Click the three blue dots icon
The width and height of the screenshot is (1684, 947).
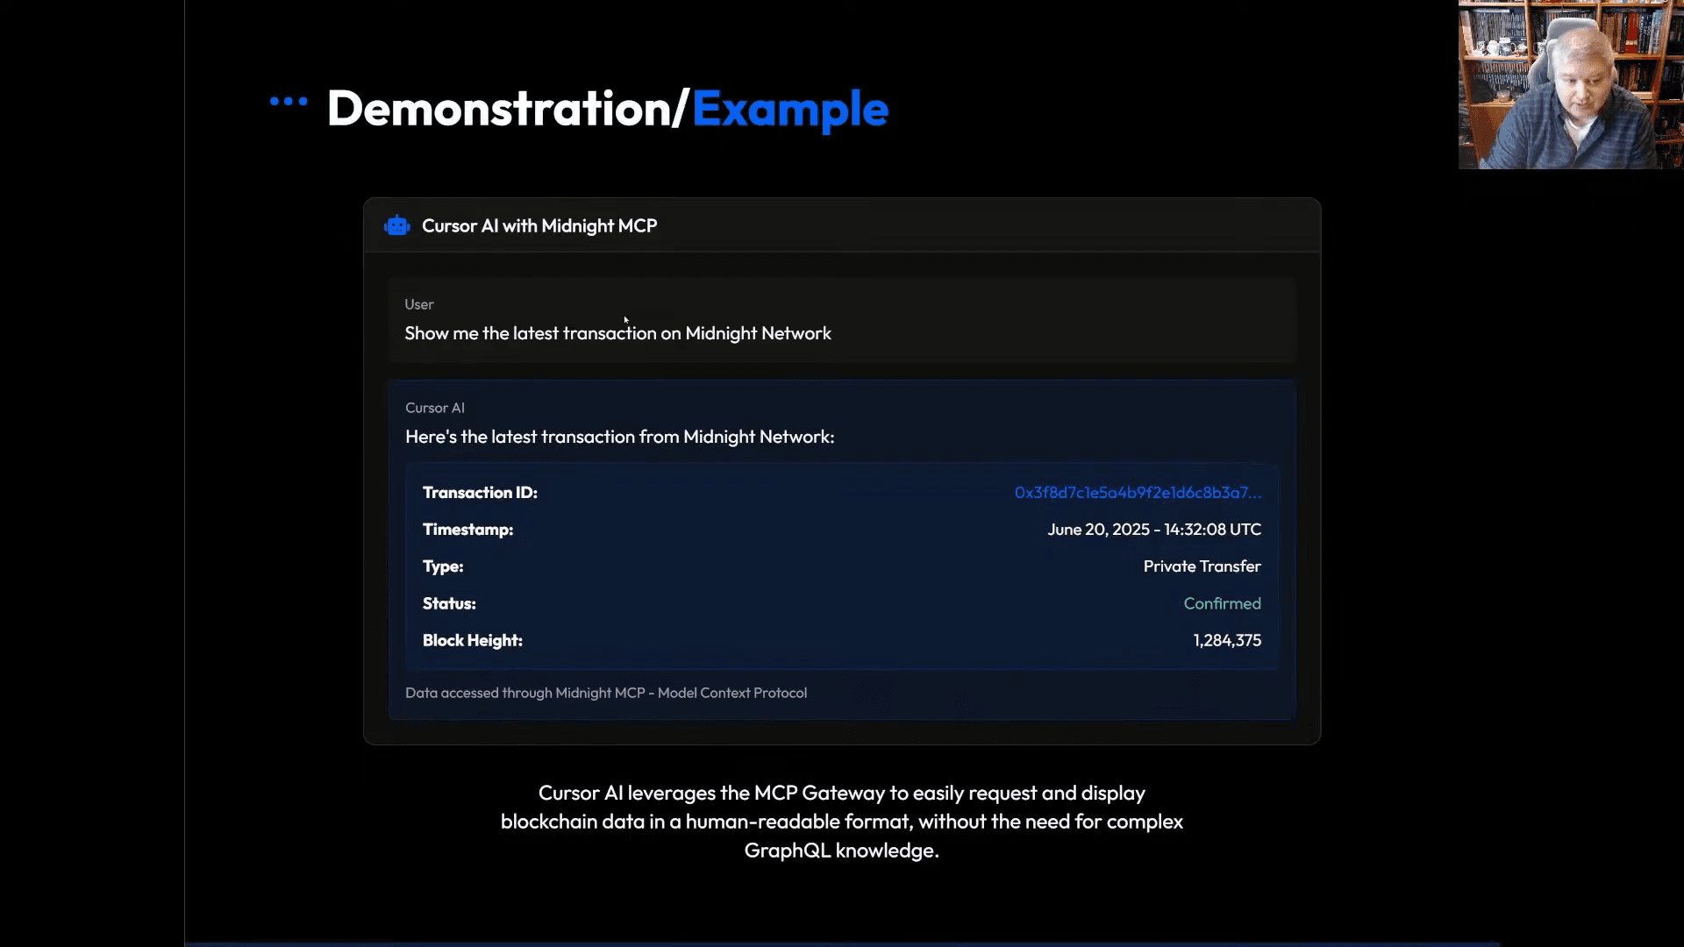pos(289,102)
